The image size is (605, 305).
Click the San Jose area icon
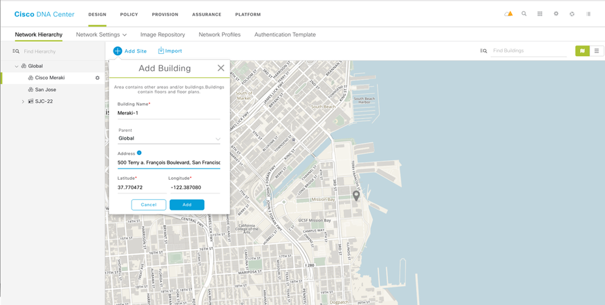pyautogui.click(x=30, y=90)
